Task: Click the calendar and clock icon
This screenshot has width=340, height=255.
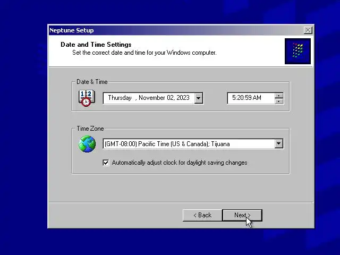Action: coord(87,98)
